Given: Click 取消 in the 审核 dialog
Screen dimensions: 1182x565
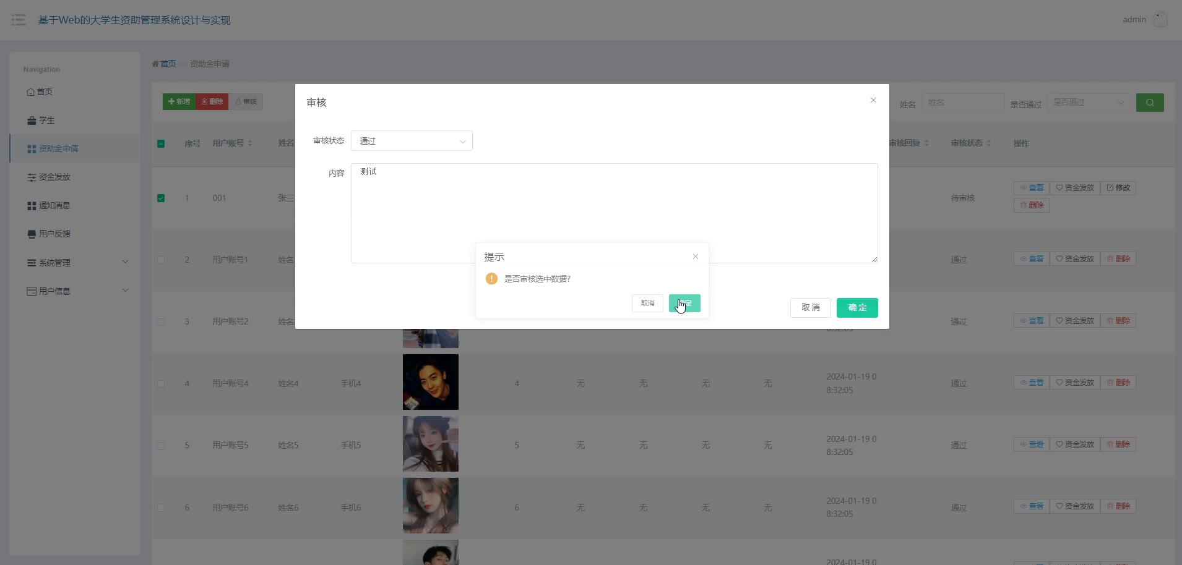Looking at the screenshot, I should click(811, 308).
